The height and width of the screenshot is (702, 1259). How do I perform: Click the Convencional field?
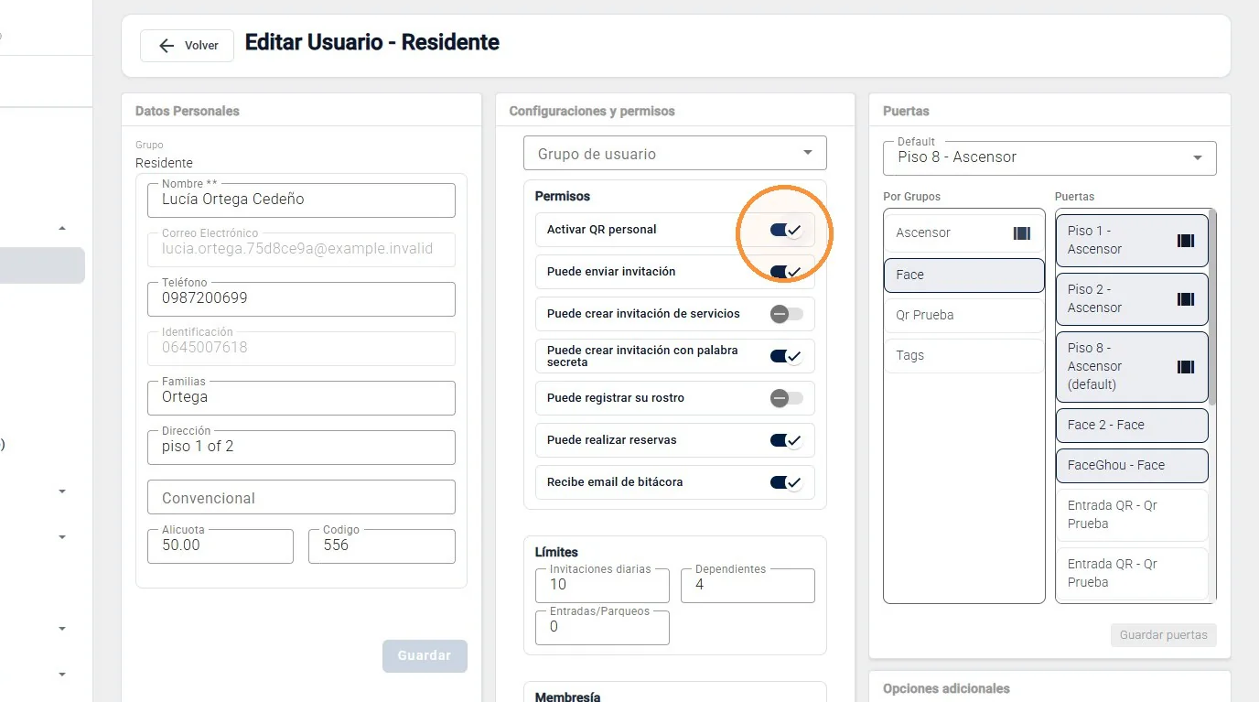pos(301,497)
